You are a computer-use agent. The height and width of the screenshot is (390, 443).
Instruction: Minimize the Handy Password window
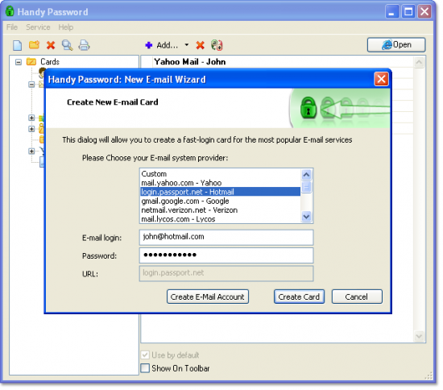click(391, 12)
